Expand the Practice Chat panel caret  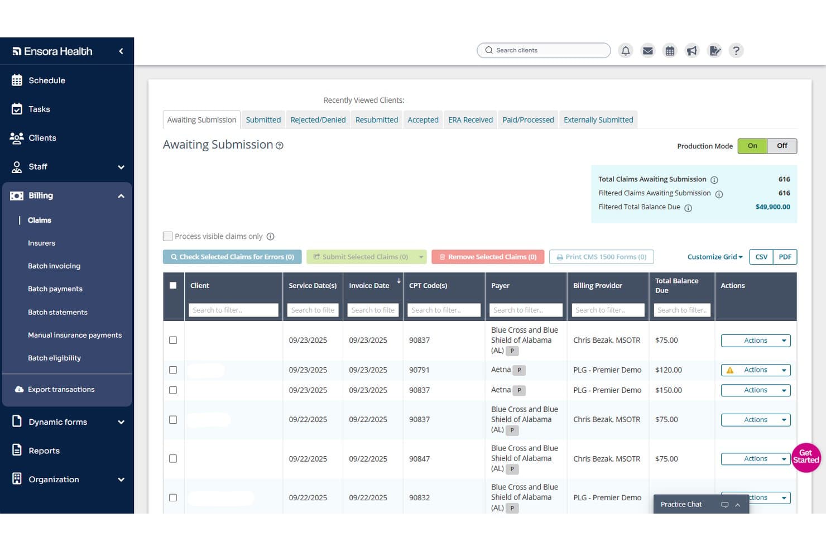pyautogui.click(x=738, y=505)
